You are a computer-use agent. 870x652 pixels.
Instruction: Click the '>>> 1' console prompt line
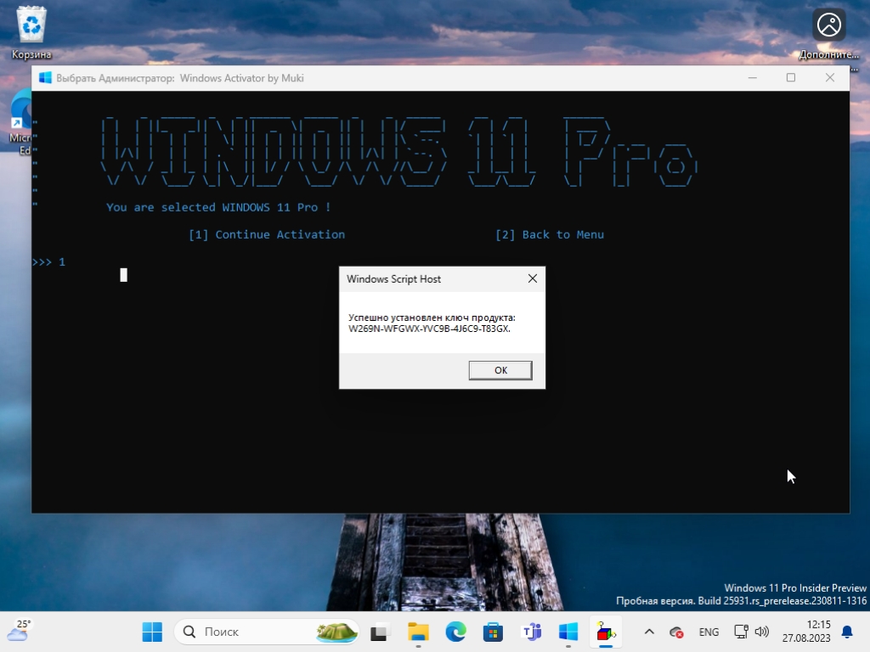click(x=48, y=261)
